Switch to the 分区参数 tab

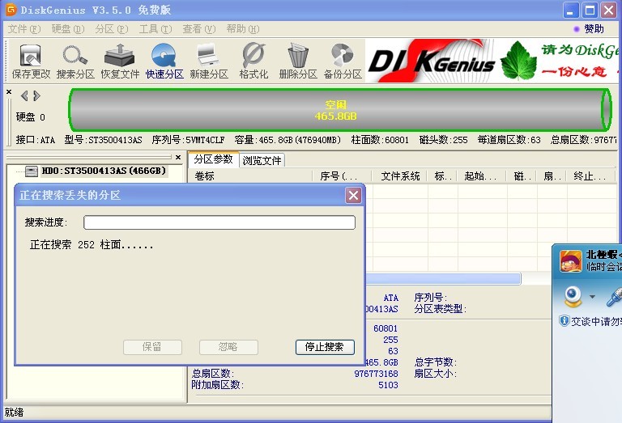pos(214,159)
